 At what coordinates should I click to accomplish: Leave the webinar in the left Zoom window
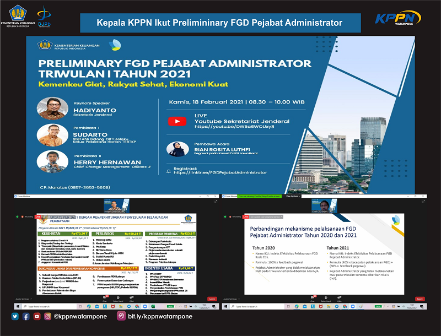(212, 299)
